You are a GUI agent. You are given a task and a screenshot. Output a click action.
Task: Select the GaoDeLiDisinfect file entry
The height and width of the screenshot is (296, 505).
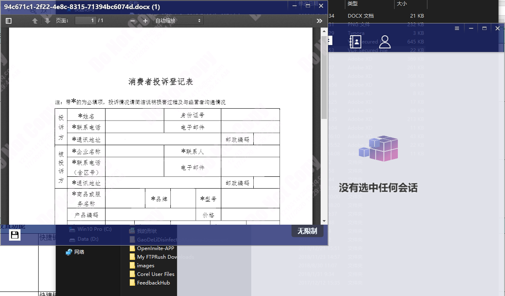pos(153,239)
